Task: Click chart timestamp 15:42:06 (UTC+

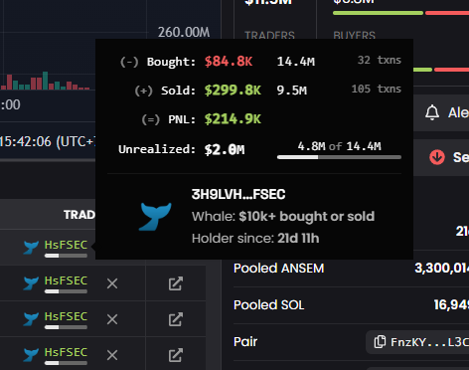Action: point(48,142)
